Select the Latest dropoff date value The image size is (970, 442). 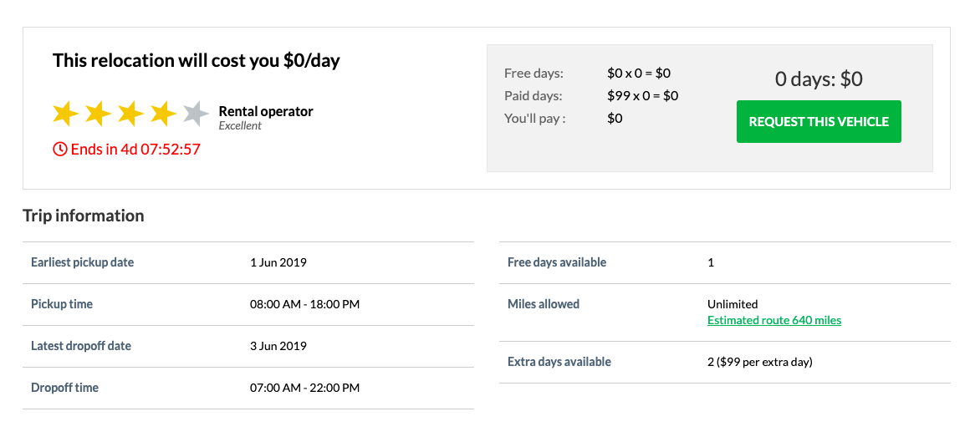(x=278, y=346)
